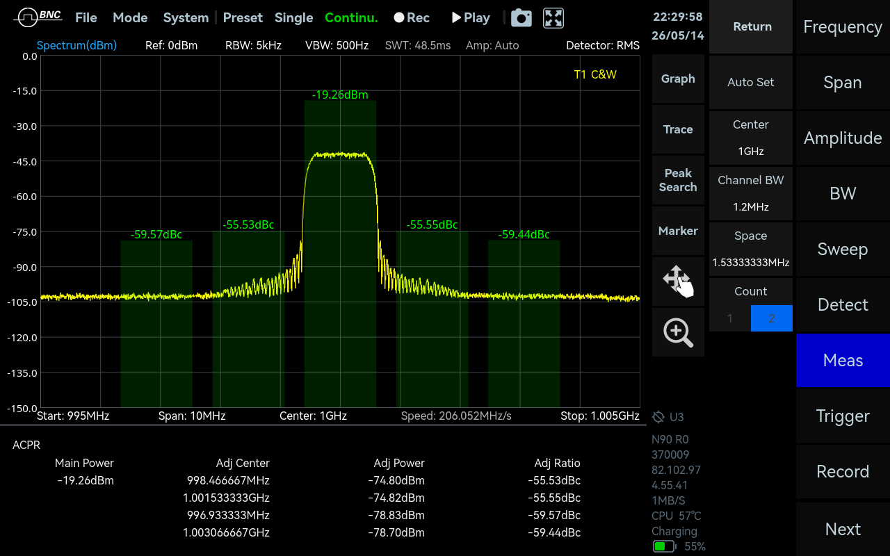890x556 pixels.
Task: Take a screenshot with the camera icon
Action: coord(521,18)
